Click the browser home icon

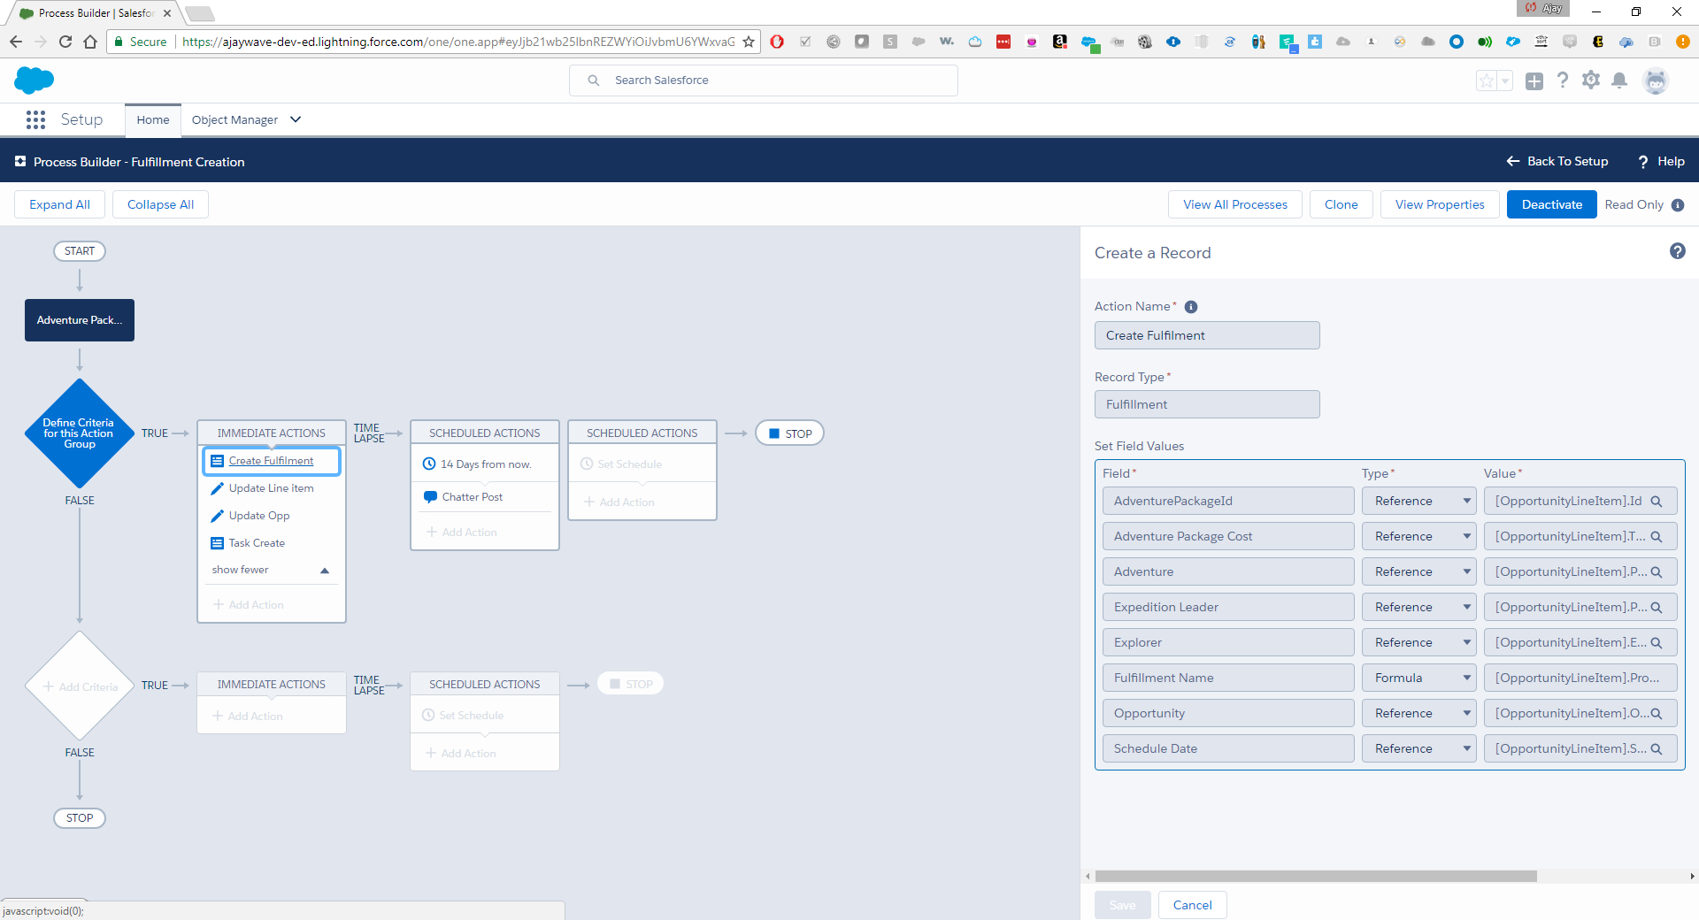pyautogui.click(x=90, y=42)
